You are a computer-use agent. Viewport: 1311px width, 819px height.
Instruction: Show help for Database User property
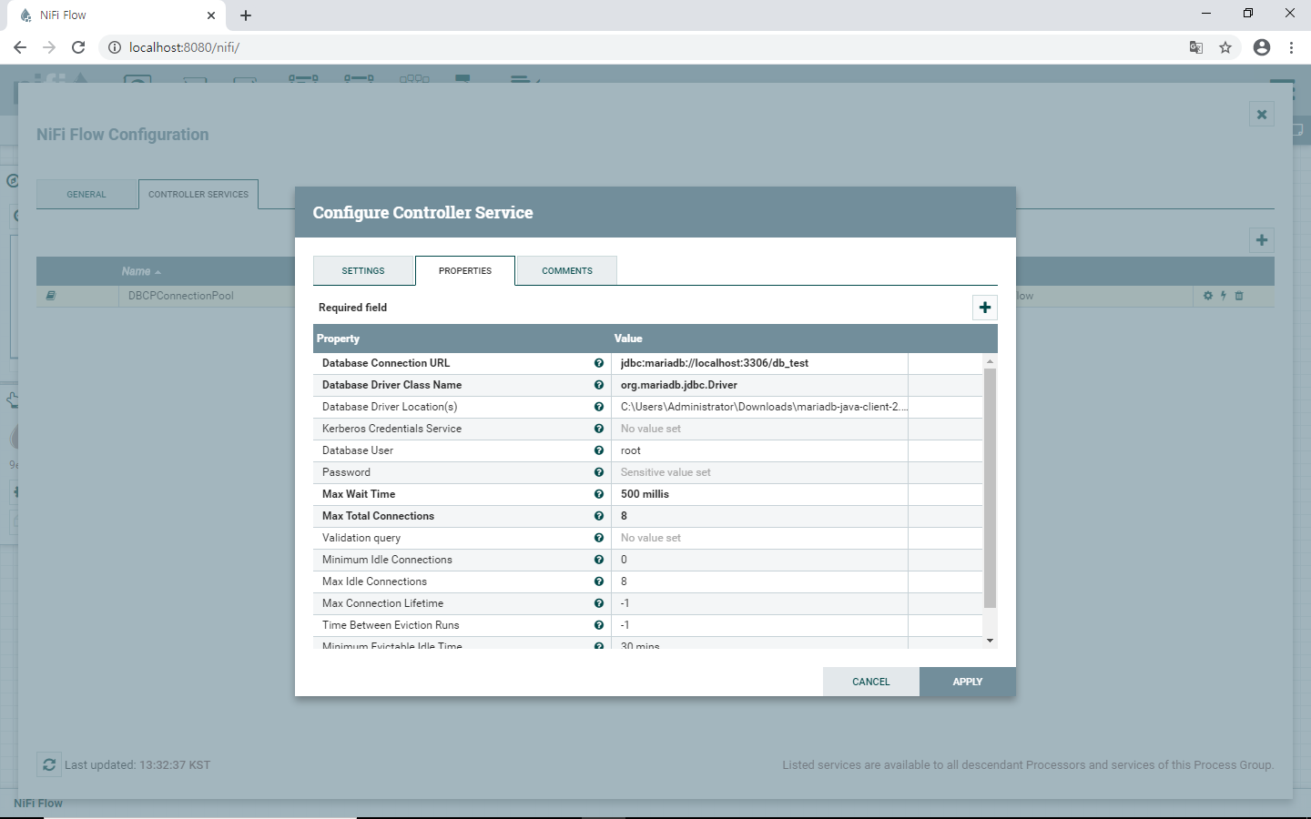599,450
